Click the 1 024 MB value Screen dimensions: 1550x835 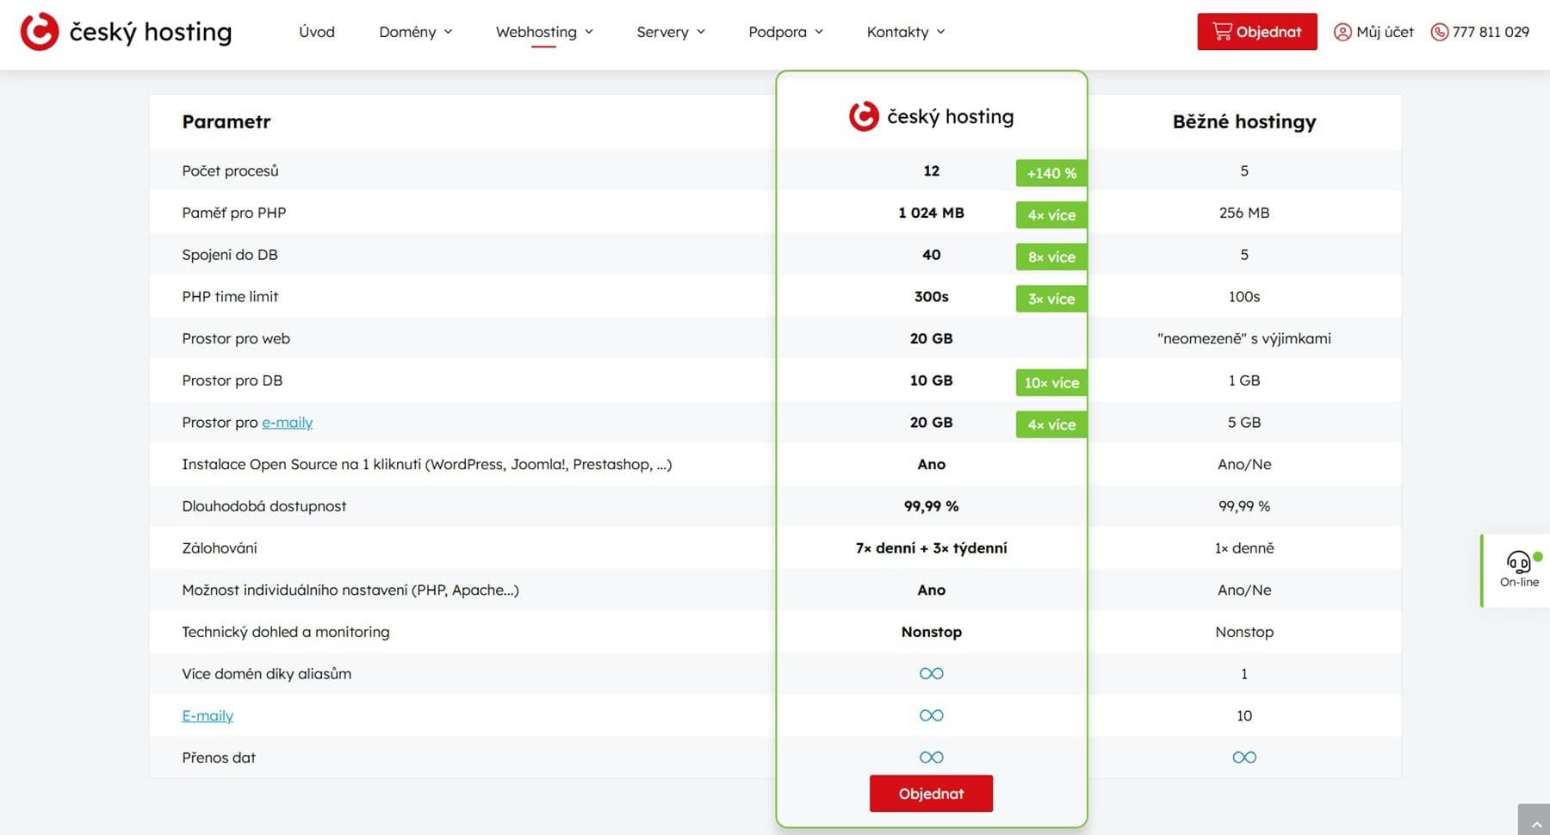(931, 213)
